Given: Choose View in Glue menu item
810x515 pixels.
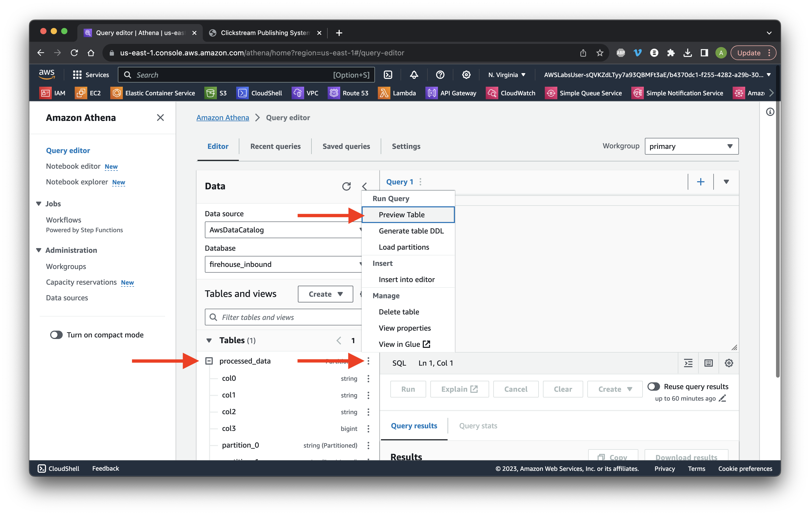Looking at the screenshot, I should tap(408, 344).
